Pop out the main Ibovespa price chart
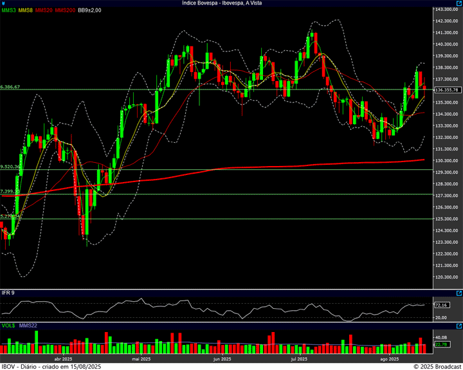Image resolution: width=463 pixels, height=370 pixels. [459, 3]
